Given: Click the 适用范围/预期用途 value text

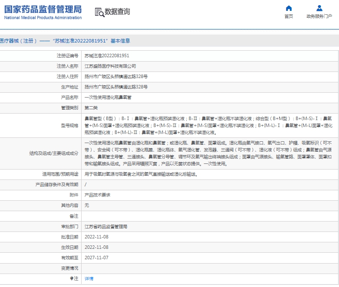Looking at the screenshot, I should pyautogui.click(x=141, y=174).
